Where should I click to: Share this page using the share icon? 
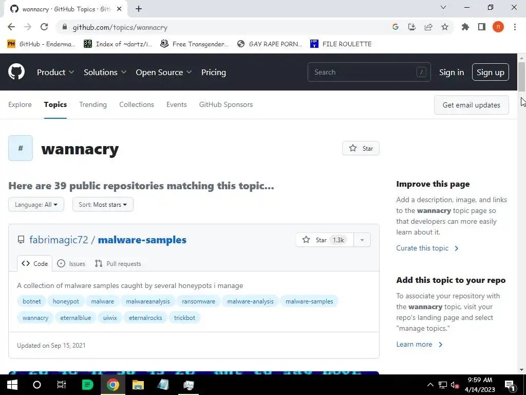point(428,27)
